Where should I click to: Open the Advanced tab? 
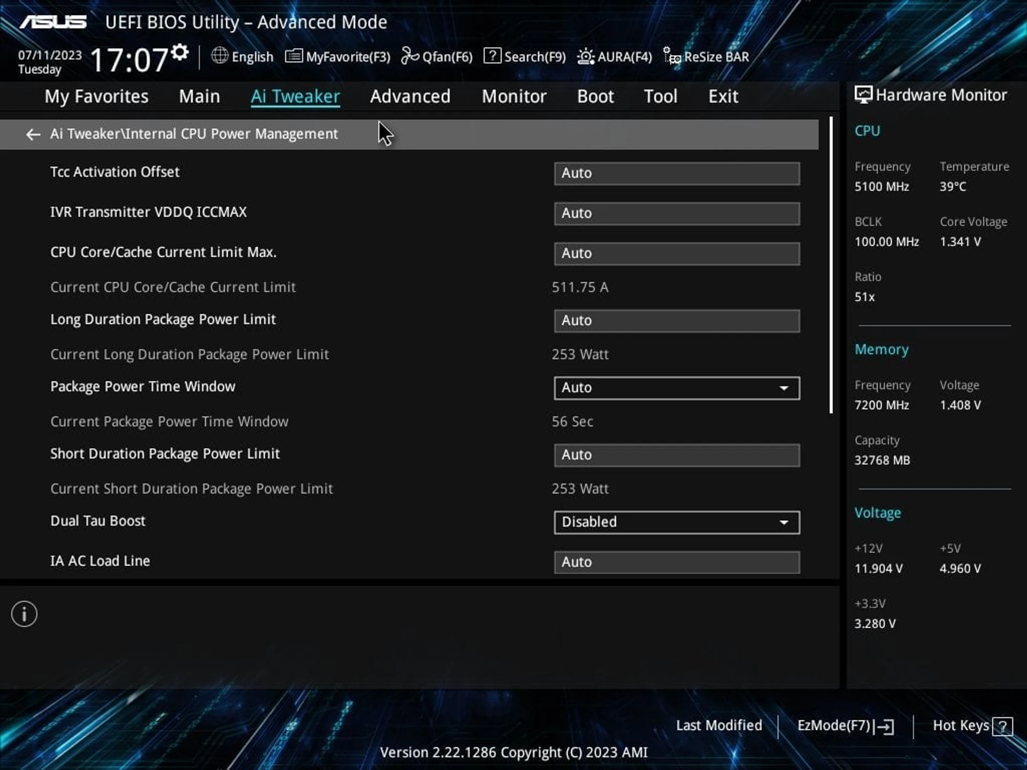coord(410,97)
